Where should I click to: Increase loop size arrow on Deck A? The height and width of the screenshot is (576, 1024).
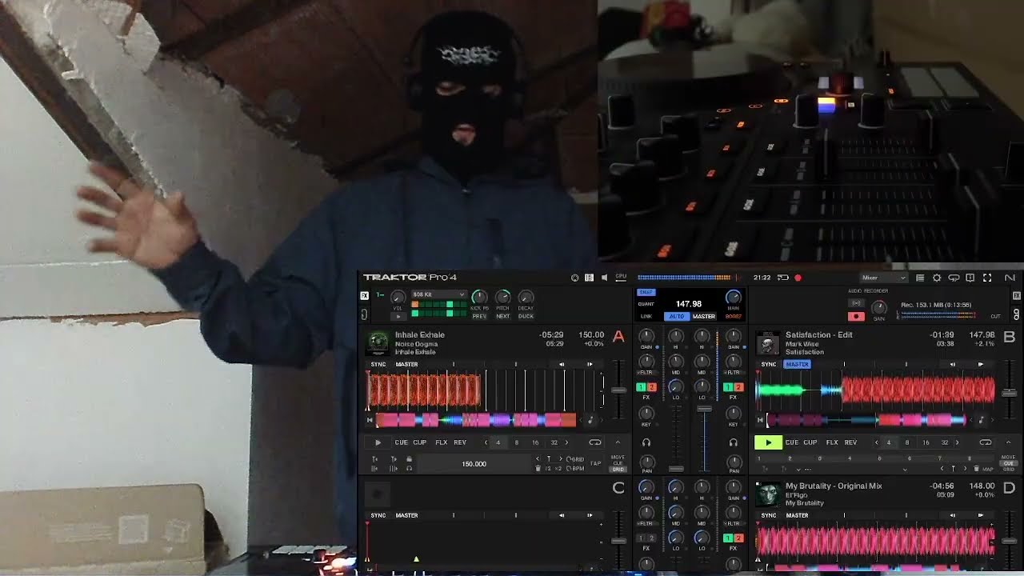pos(567,442)
